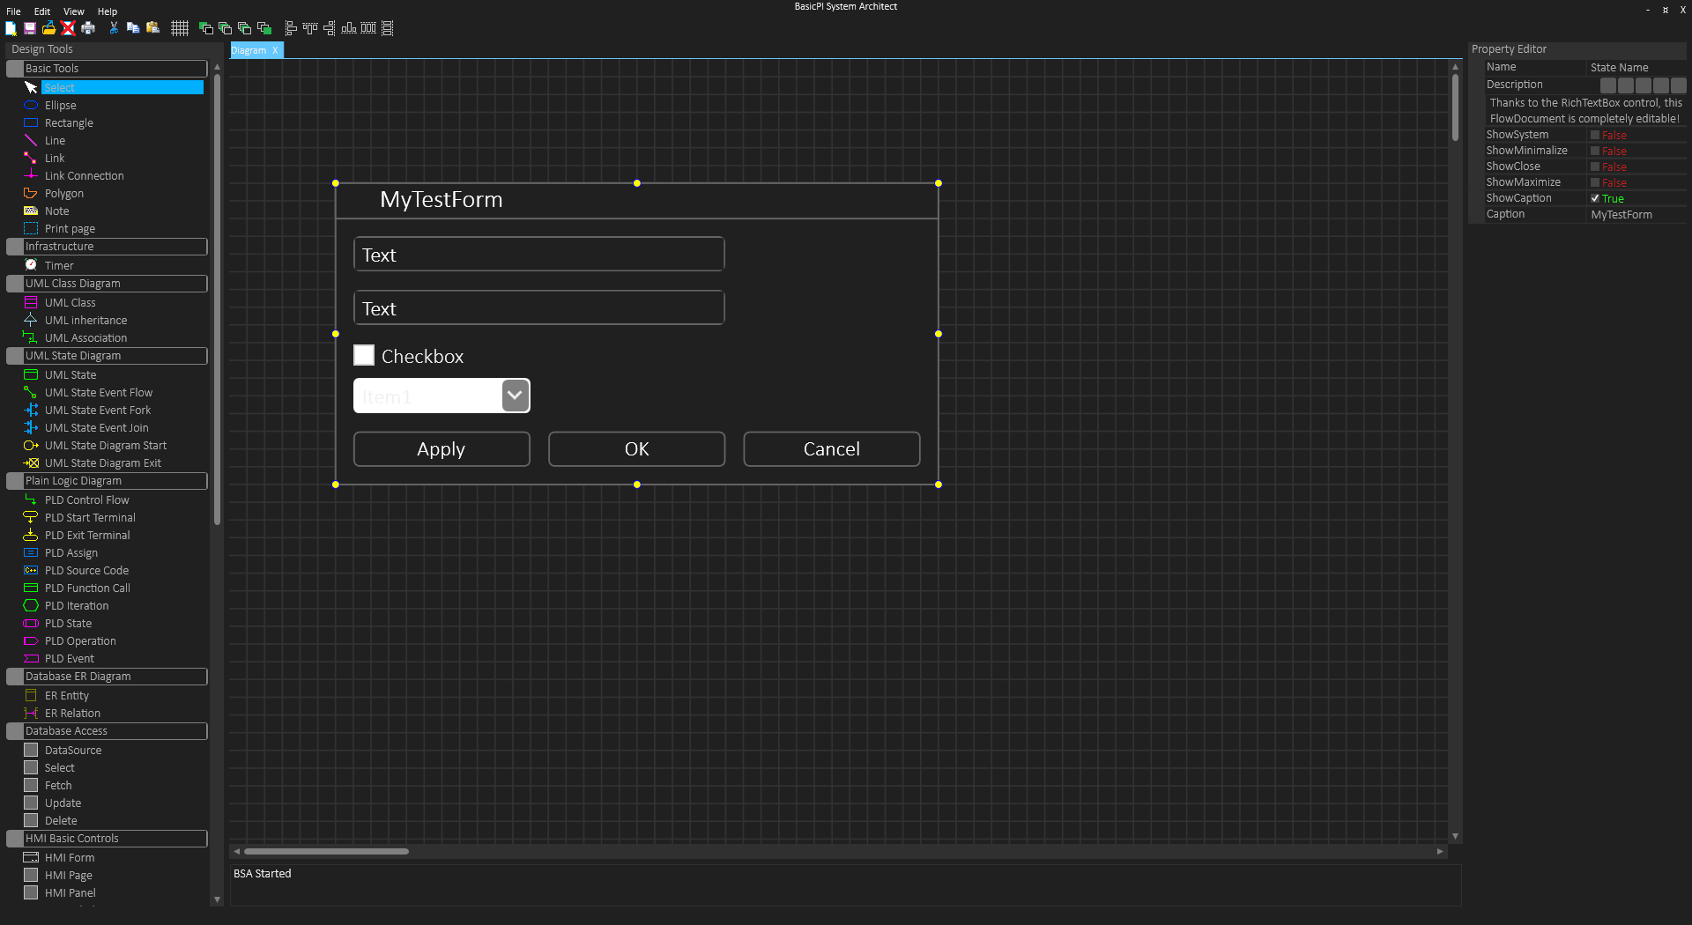Click the align right edges icon
1692x925 pixels.
tap(330, 28)
